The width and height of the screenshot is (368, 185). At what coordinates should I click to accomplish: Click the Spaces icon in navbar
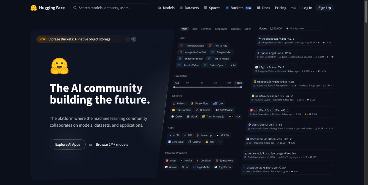pyautogui.click(x=206, y=8)
